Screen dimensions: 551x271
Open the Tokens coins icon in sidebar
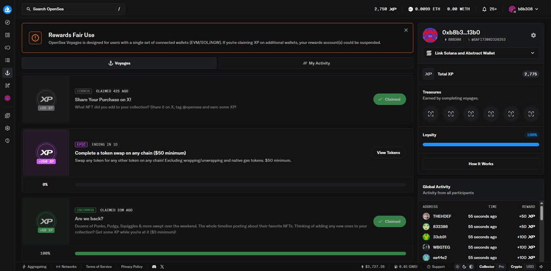pyautogui.click(x=7, y=47)
